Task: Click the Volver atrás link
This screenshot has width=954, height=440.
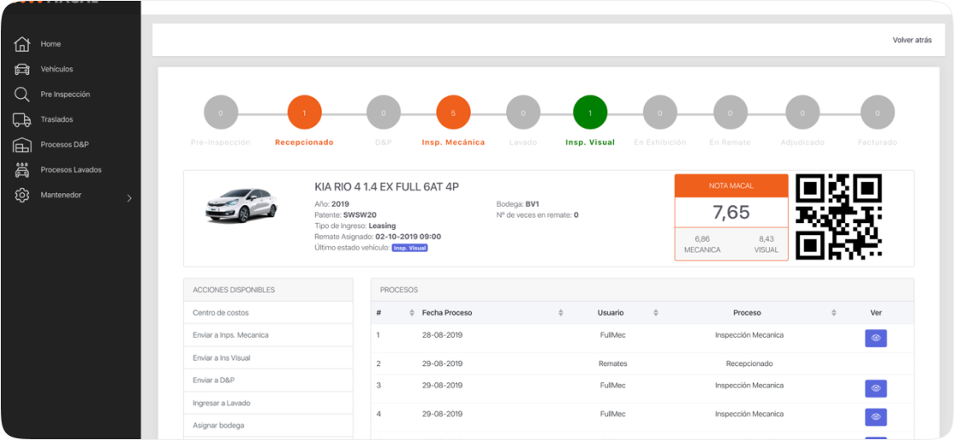Action: (x=912, y=40)
